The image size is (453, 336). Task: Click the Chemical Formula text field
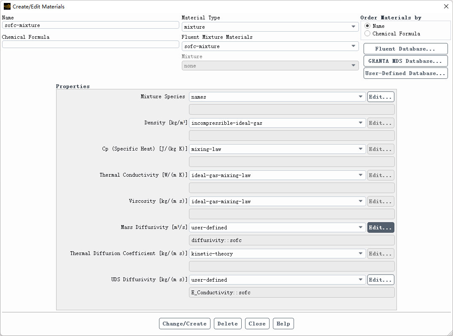(90, 45)
